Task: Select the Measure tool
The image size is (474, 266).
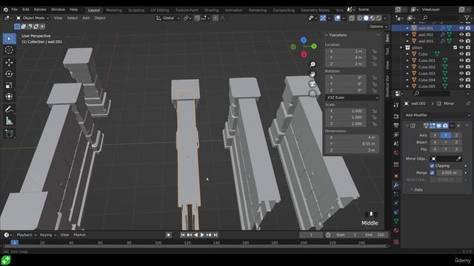Action: pyautogui.click(x=9, y=121)
